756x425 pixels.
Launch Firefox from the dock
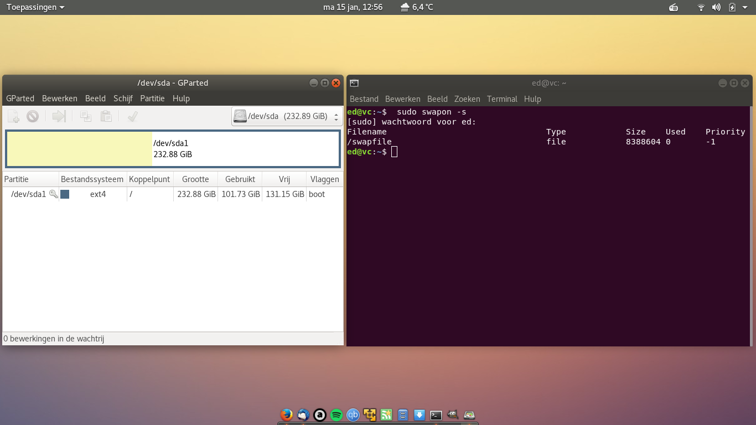[x=287, y=414]
